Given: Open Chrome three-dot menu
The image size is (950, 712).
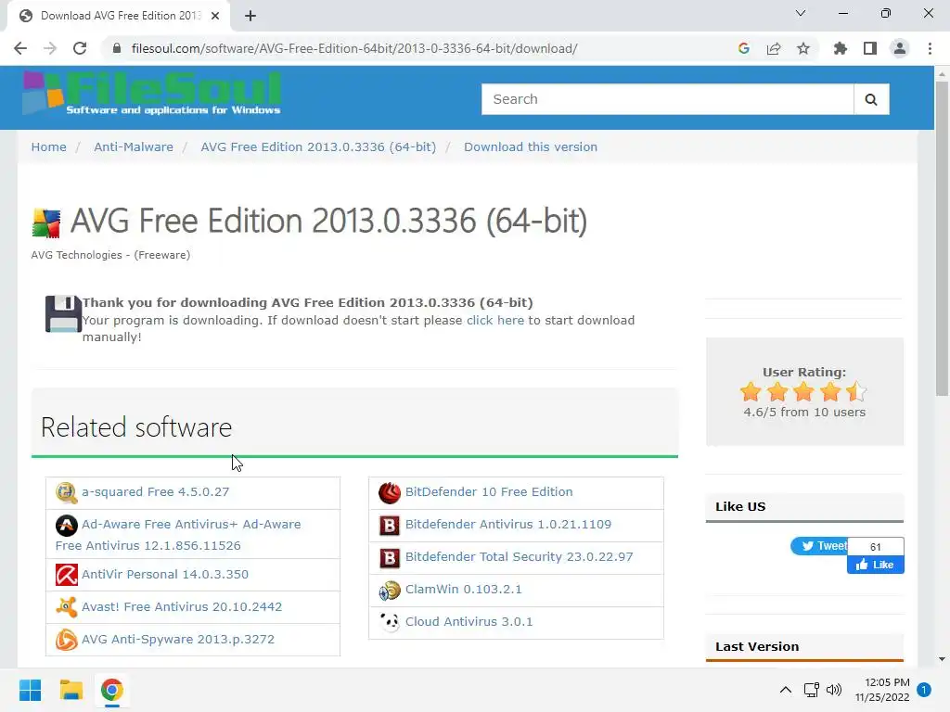Looking at the screenshot, I should pyautogui.click(x=930, y=48).
